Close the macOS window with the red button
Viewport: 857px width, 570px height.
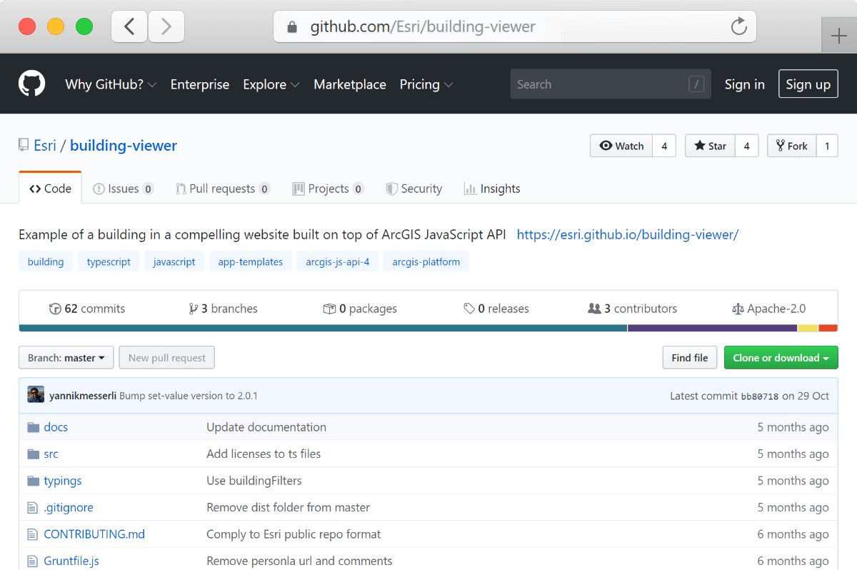coord(27,27)
